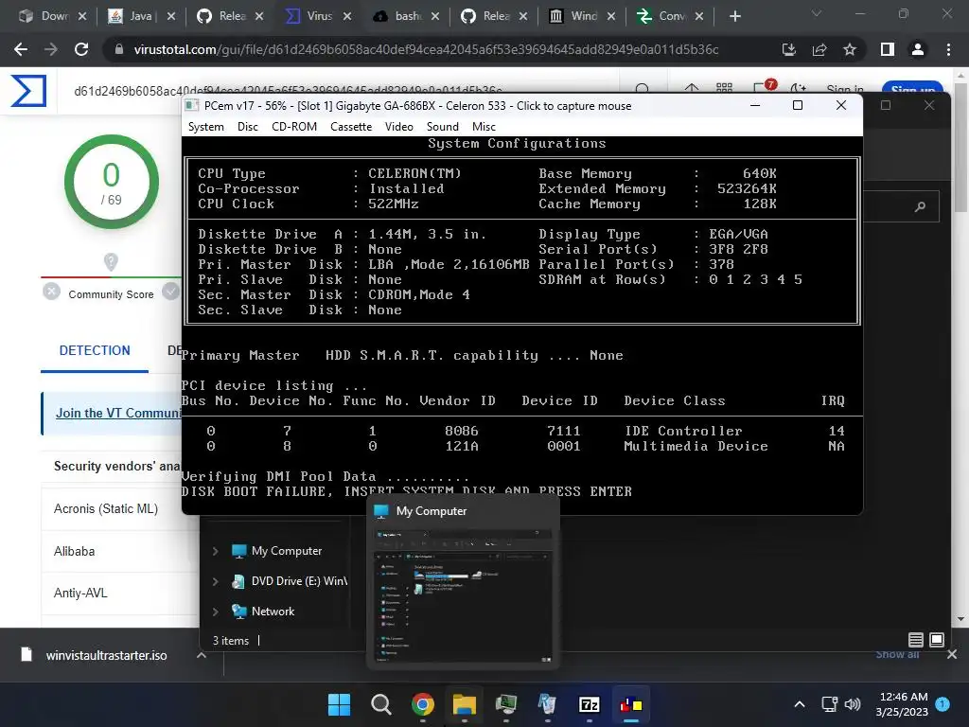Click the virustotal.com address bar
The width and height of the screenshot is (969, 727).
(427, 49)
